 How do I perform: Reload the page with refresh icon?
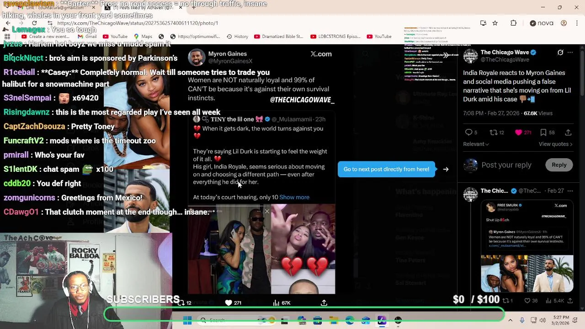pos(34,23)
